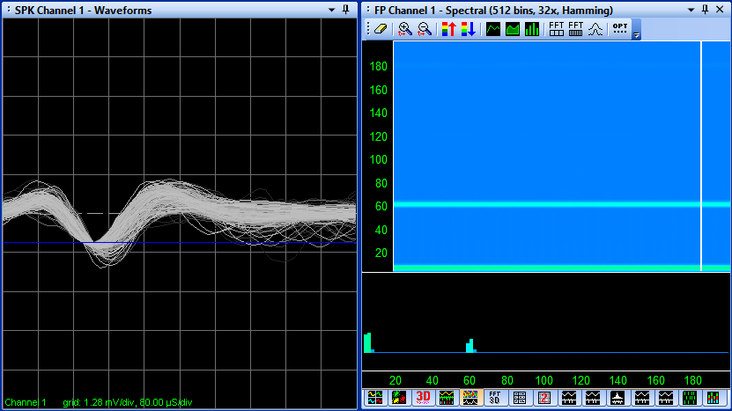Viewport: 732px width, 411px height.
Task: Click grid scale text '1.28 mV/div'
Action: (x=108, y=402)
